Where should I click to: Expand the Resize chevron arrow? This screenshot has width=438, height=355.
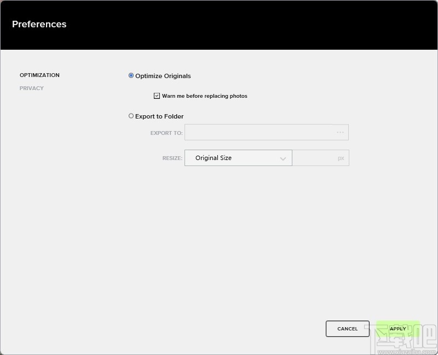(x=283, y=158)
